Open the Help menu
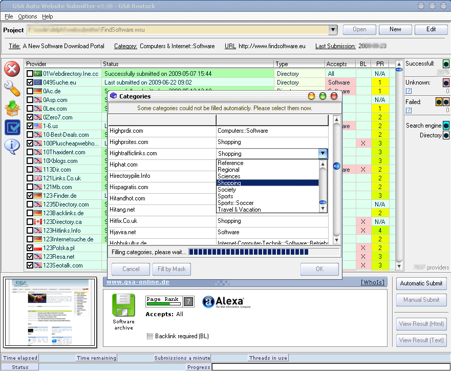 click(47, 17)
